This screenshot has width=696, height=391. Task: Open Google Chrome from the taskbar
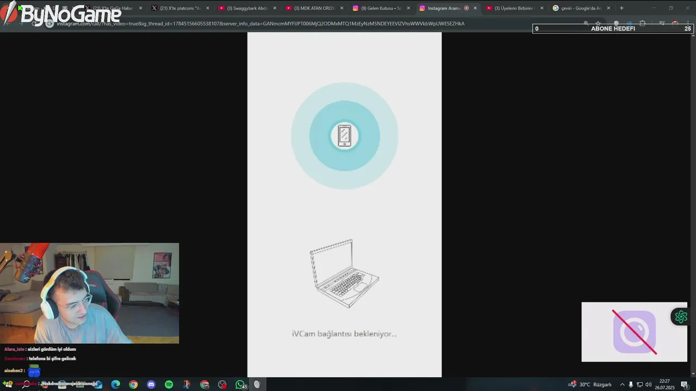click(133, 384)
